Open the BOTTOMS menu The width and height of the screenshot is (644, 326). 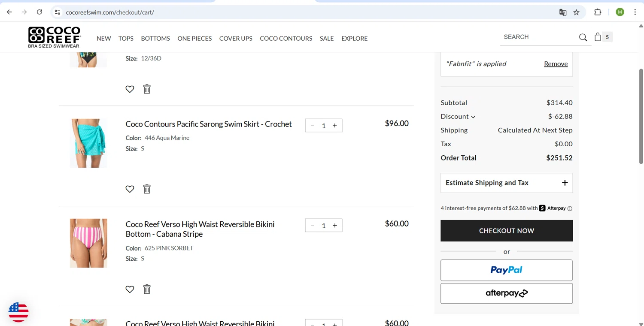pyautogui.click(x=155, y=38)
